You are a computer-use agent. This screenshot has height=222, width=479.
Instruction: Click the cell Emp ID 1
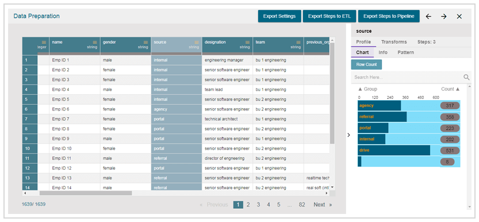75,60
